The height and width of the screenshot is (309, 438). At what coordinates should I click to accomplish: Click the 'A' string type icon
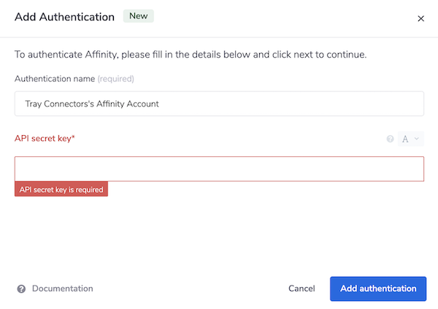(405, 139)
